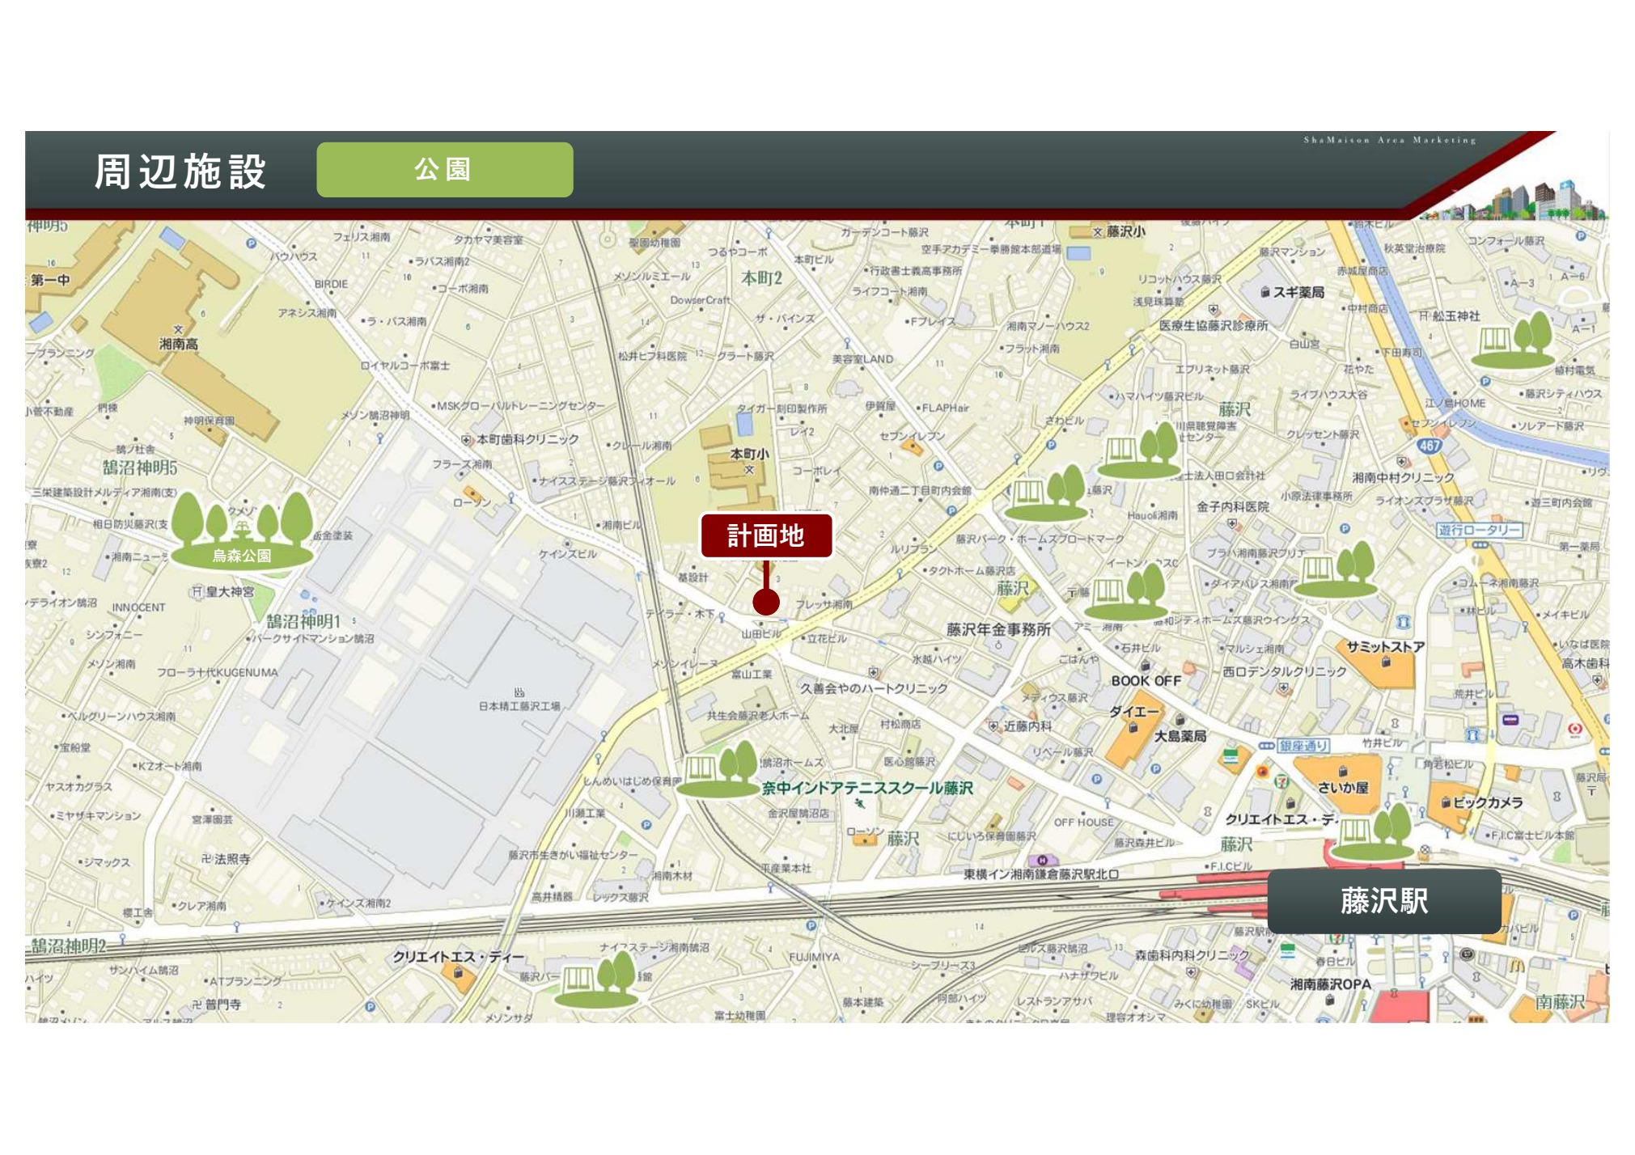The image size is (1635, 1155).
Task: Click the 大島薬局 pharmacy label
Action: [x=1180, y=736]
